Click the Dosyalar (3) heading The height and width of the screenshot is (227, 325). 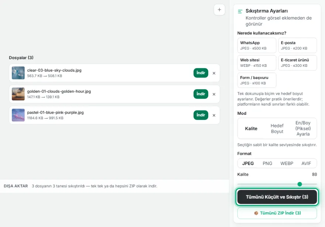pos(21,58)
